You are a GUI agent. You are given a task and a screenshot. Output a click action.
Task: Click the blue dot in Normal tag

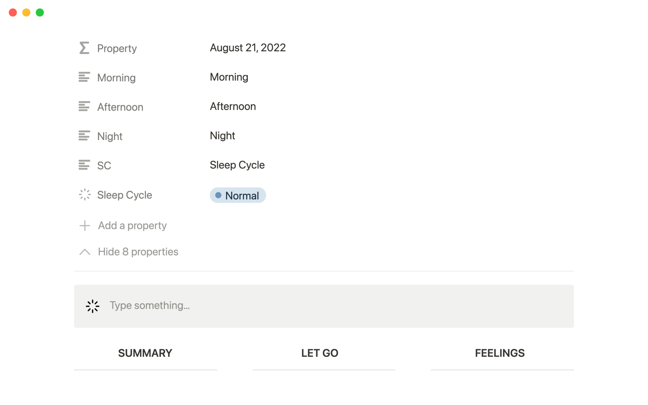coord(218,195)
